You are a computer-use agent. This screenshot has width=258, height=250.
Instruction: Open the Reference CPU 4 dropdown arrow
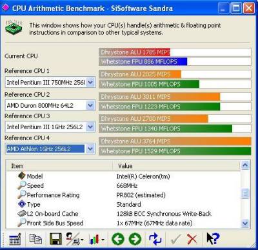(90, 149)
